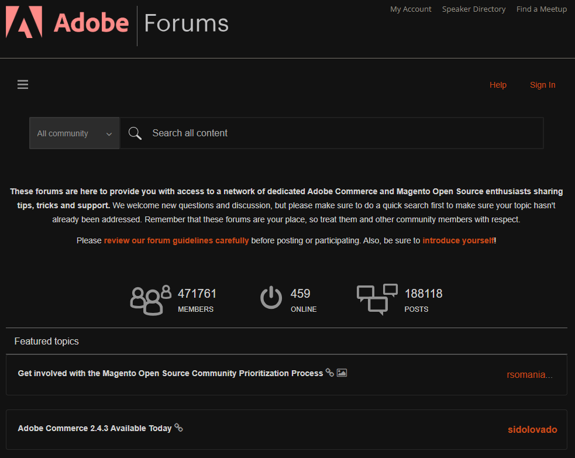View sidolovado author profile
This screenshot has height=458, width=575.
532,430
